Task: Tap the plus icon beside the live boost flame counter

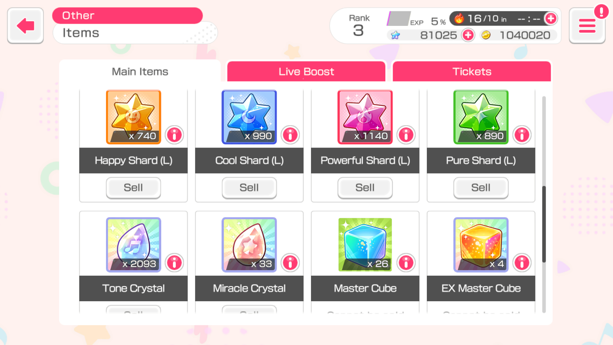Action: coord(551,18)
